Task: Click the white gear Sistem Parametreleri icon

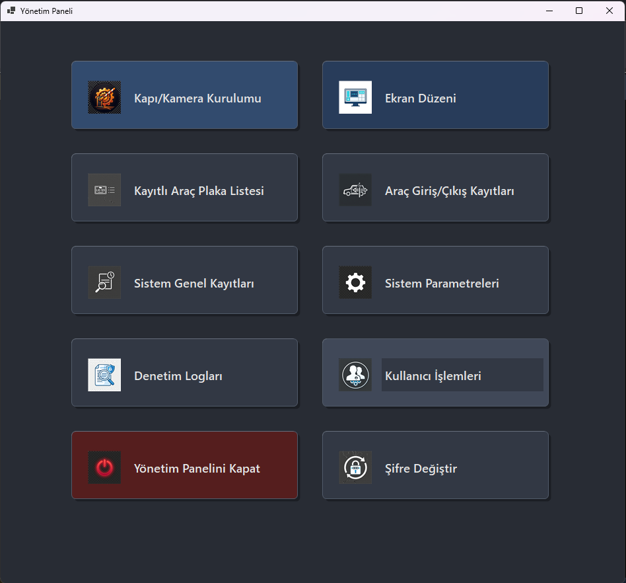Action: pyautogui.click(x=355, y=282)
